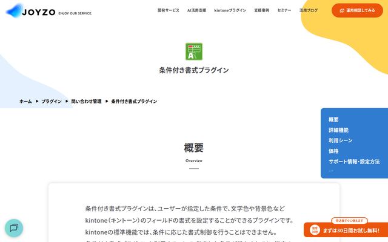Click まずは30日間お試し無料! banner button

pos(346,230)
